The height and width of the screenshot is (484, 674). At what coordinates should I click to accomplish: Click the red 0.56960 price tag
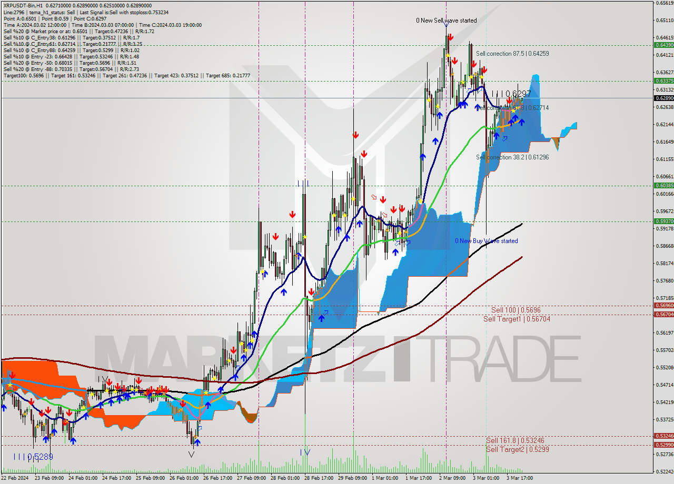pyautogui.click(x=663, y=306)
